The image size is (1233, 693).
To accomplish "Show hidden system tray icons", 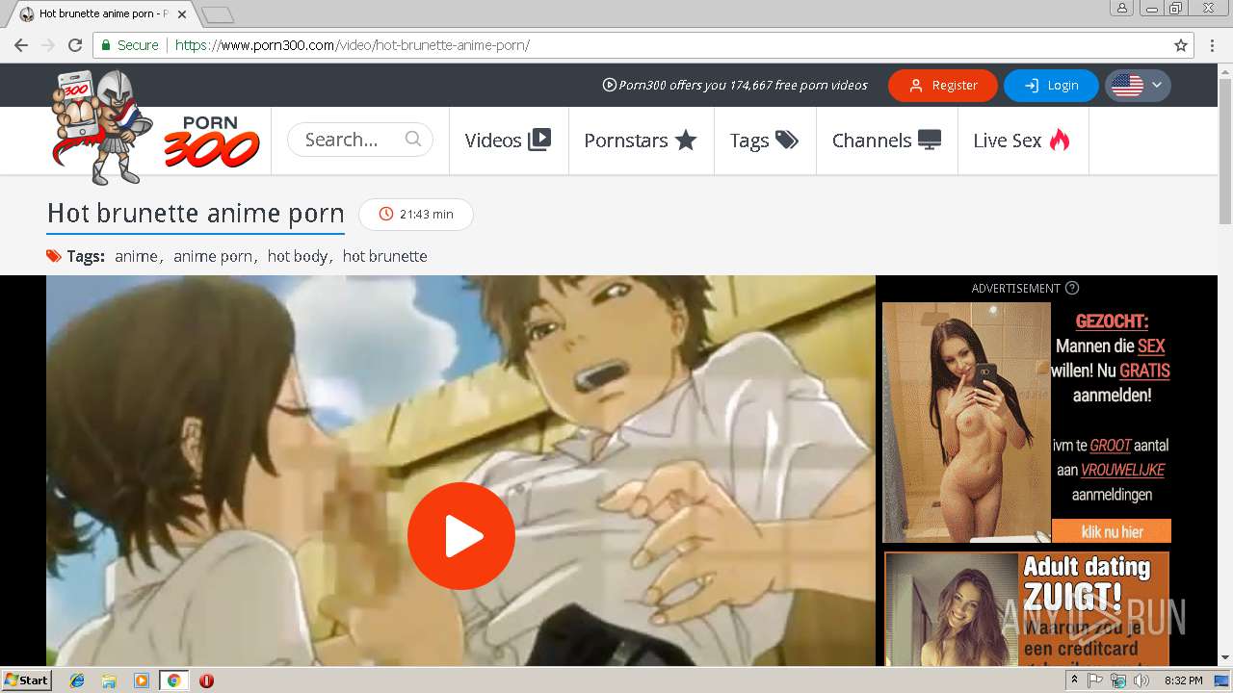I will tap(1075, 680).
